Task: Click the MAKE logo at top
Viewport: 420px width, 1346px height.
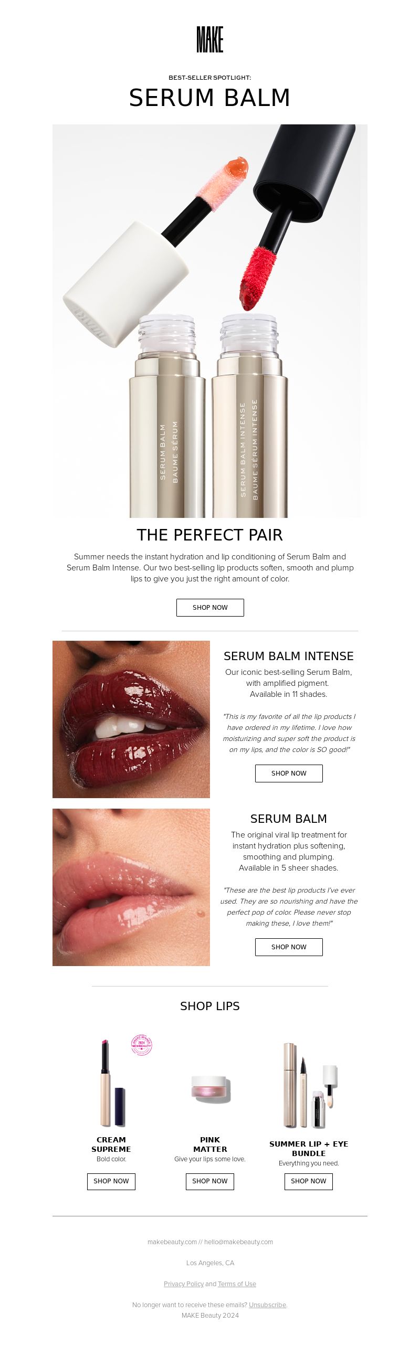Action: coord(210,39)
